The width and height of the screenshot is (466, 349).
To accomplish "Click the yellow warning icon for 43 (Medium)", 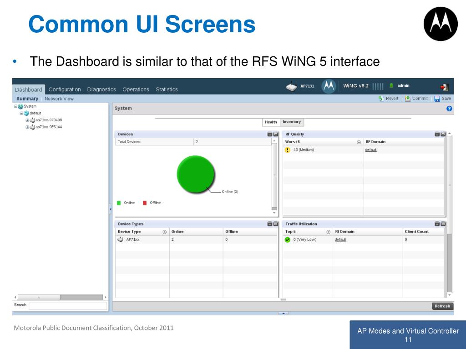I will [x=288, y=150].
